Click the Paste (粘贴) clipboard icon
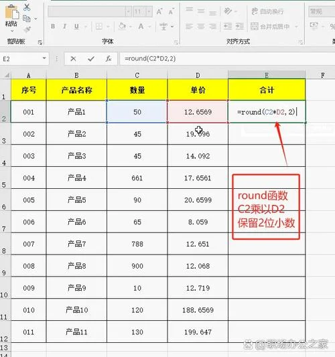Screen dimensions: 335x357 tap(12, 11)
